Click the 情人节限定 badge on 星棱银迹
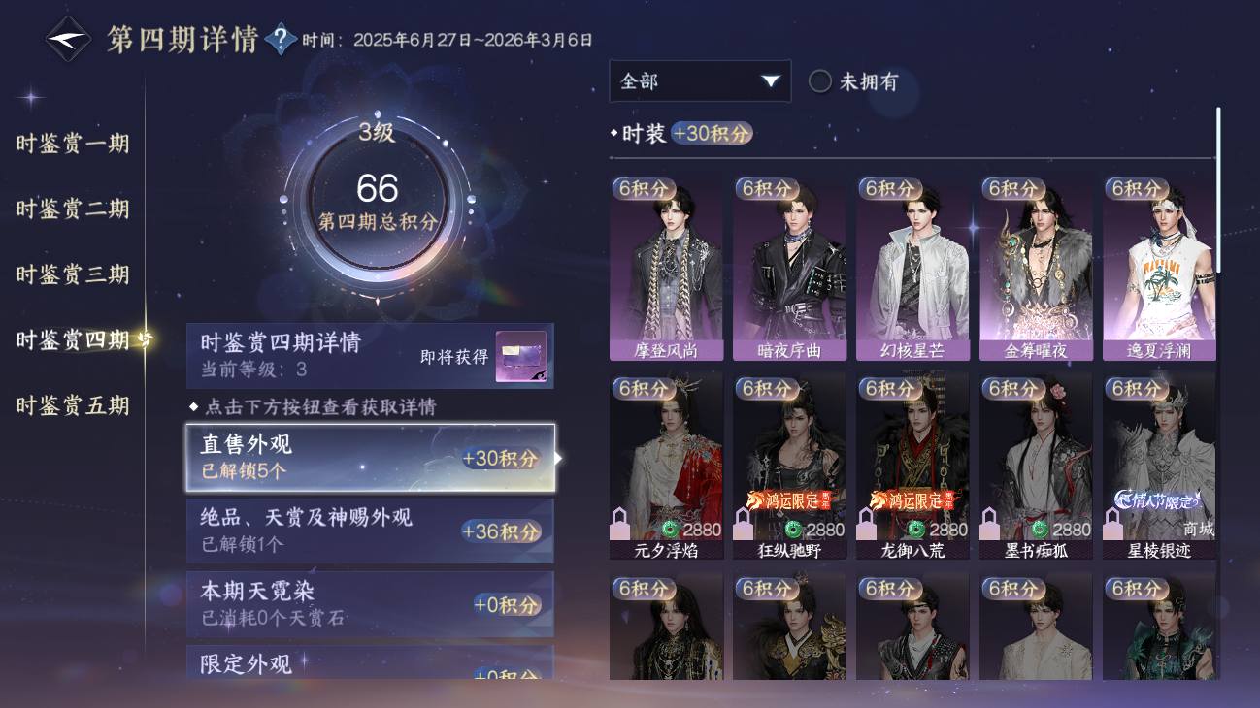Screen dimensions: 1260x708 tap(1159, 500)
